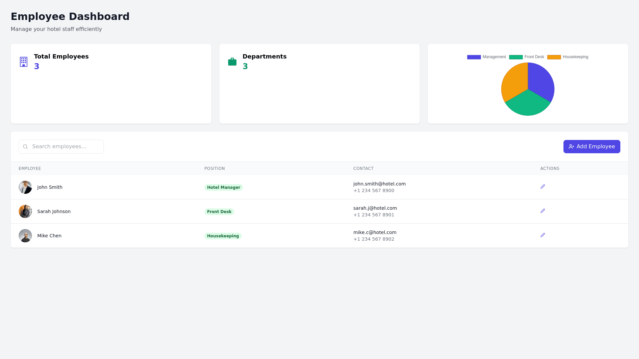639x359 pixels.
Task: Click the blue Management pie slice
Action: point(541,81)
